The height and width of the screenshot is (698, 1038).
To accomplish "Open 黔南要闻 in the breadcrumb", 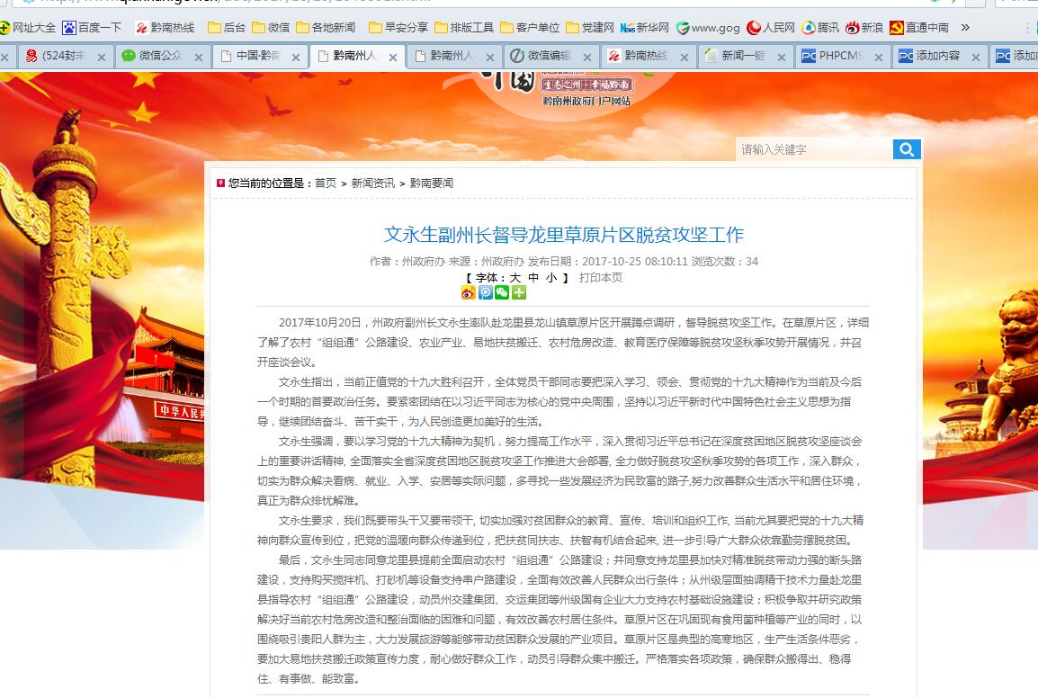I will tap(432, 183).
